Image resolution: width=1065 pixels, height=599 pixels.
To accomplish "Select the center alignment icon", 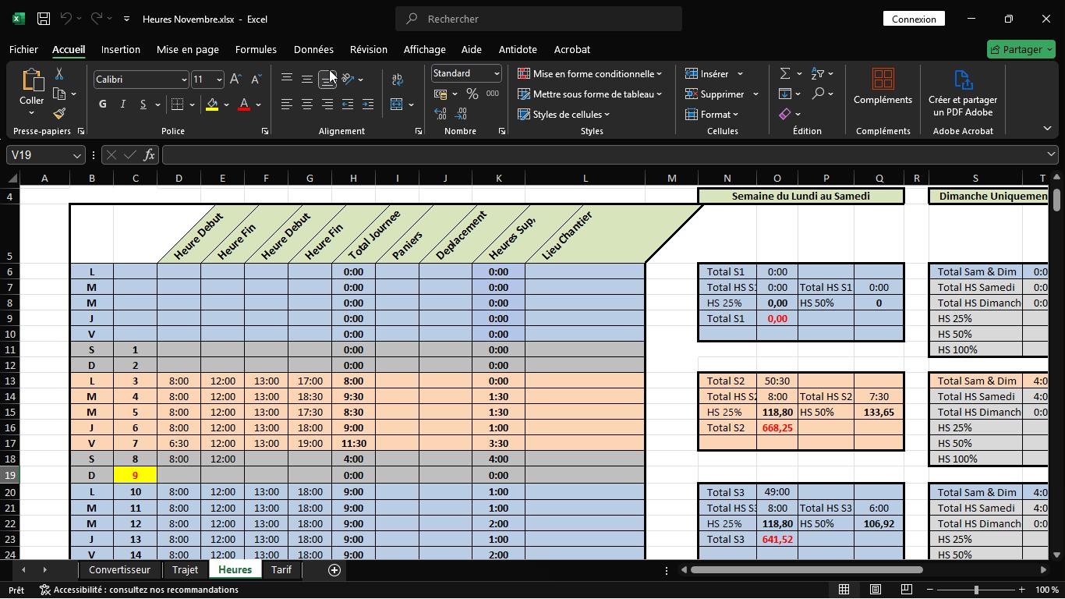I will tap(306, 104).
